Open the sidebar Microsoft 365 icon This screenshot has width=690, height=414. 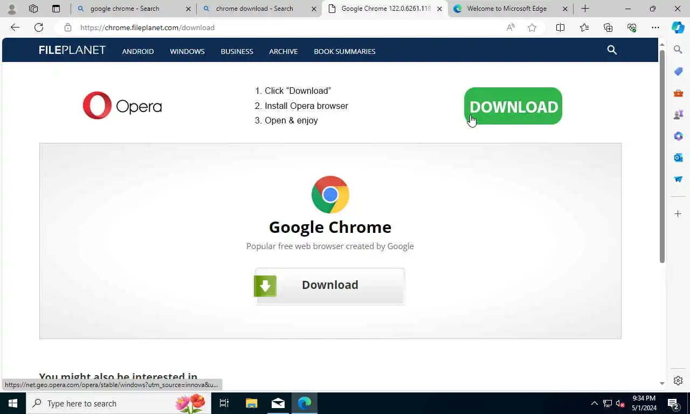(x=678, y=136)
